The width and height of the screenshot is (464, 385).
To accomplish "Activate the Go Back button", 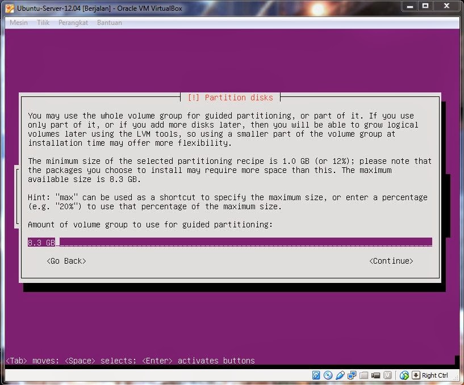I will (x=66, y=261).
